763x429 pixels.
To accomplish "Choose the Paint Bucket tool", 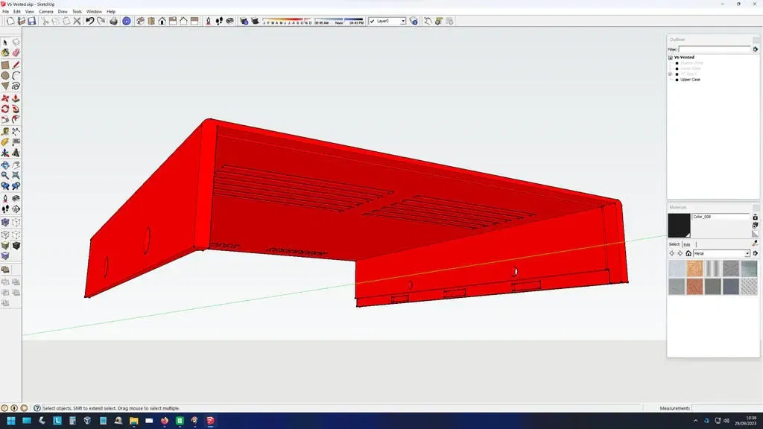I will click(x=5, y=53).
